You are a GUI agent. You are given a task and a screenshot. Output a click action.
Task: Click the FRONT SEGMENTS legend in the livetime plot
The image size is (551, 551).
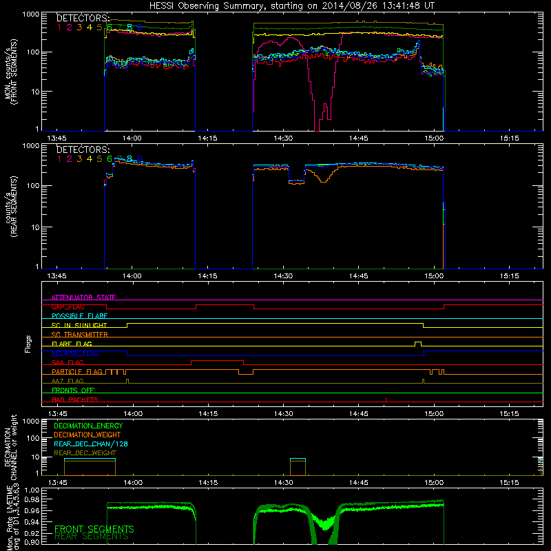click(x=94, y=529)
